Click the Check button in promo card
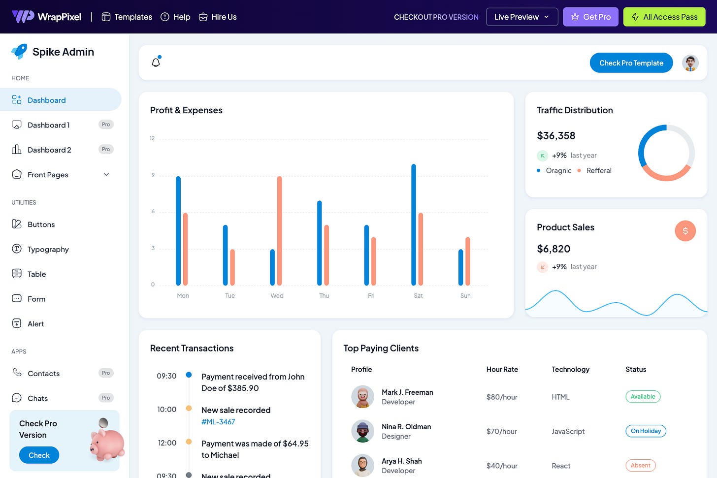717x478 pixels. tap(39, 455)
